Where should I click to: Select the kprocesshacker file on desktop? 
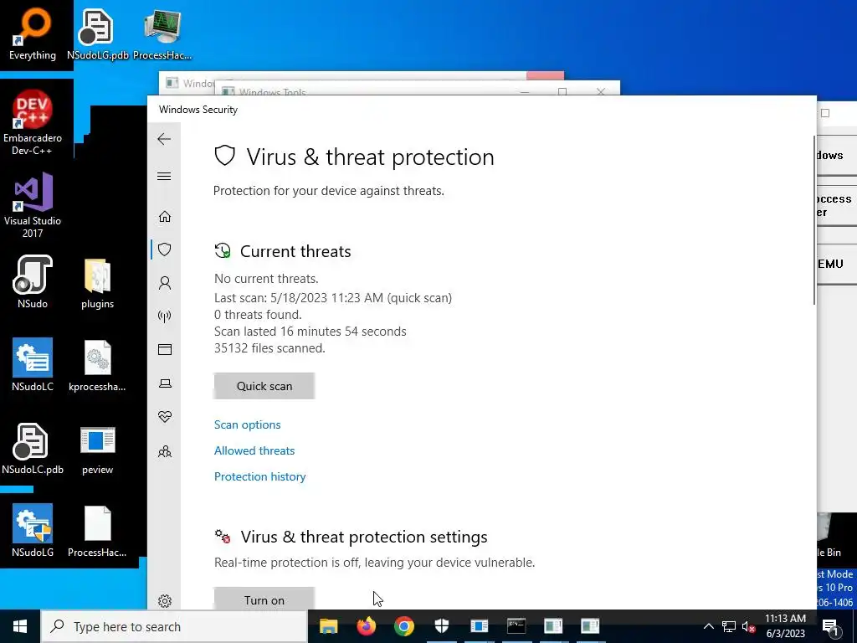pyautogui.click(x=97, y=365)
